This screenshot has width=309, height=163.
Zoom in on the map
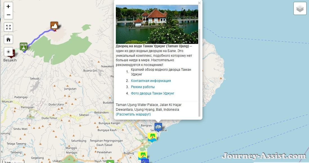click(8, 6)
